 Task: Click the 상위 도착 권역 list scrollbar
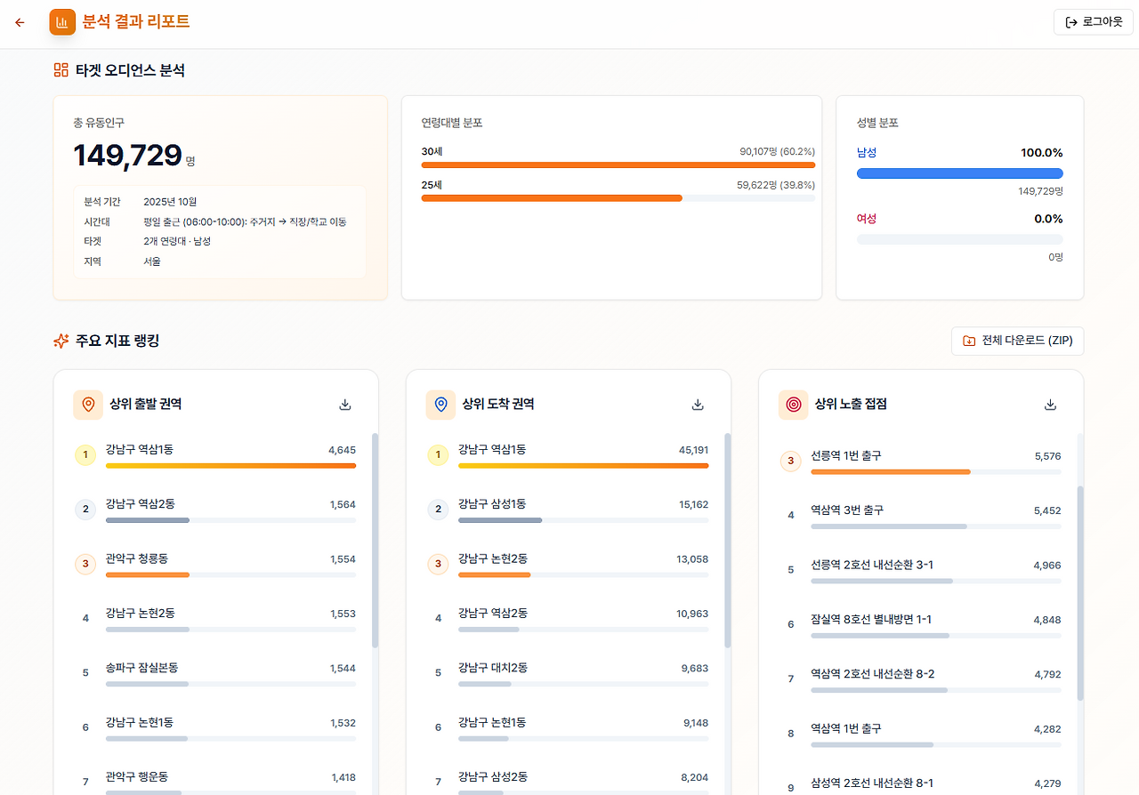(727, 541)
